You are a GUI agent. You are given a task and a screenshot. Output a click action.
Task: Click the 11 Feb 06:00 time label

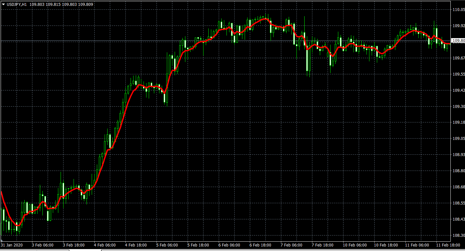pyautogui.click(x=417, y=245)
